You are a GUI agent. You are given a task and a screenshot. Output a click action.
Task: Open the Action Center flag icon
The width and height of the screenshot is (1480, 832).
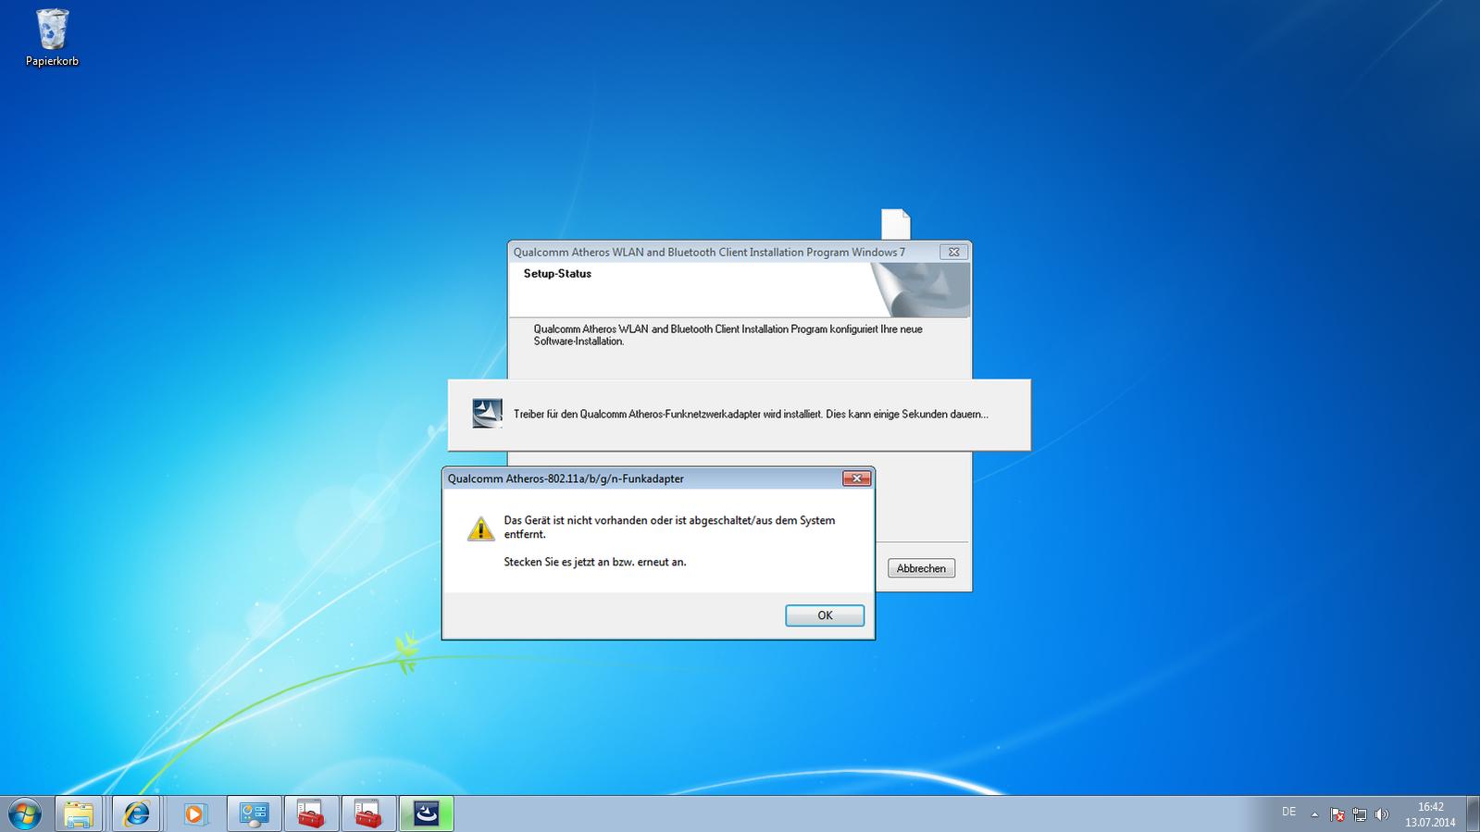pyautogui.click(x=1337, y=814)
